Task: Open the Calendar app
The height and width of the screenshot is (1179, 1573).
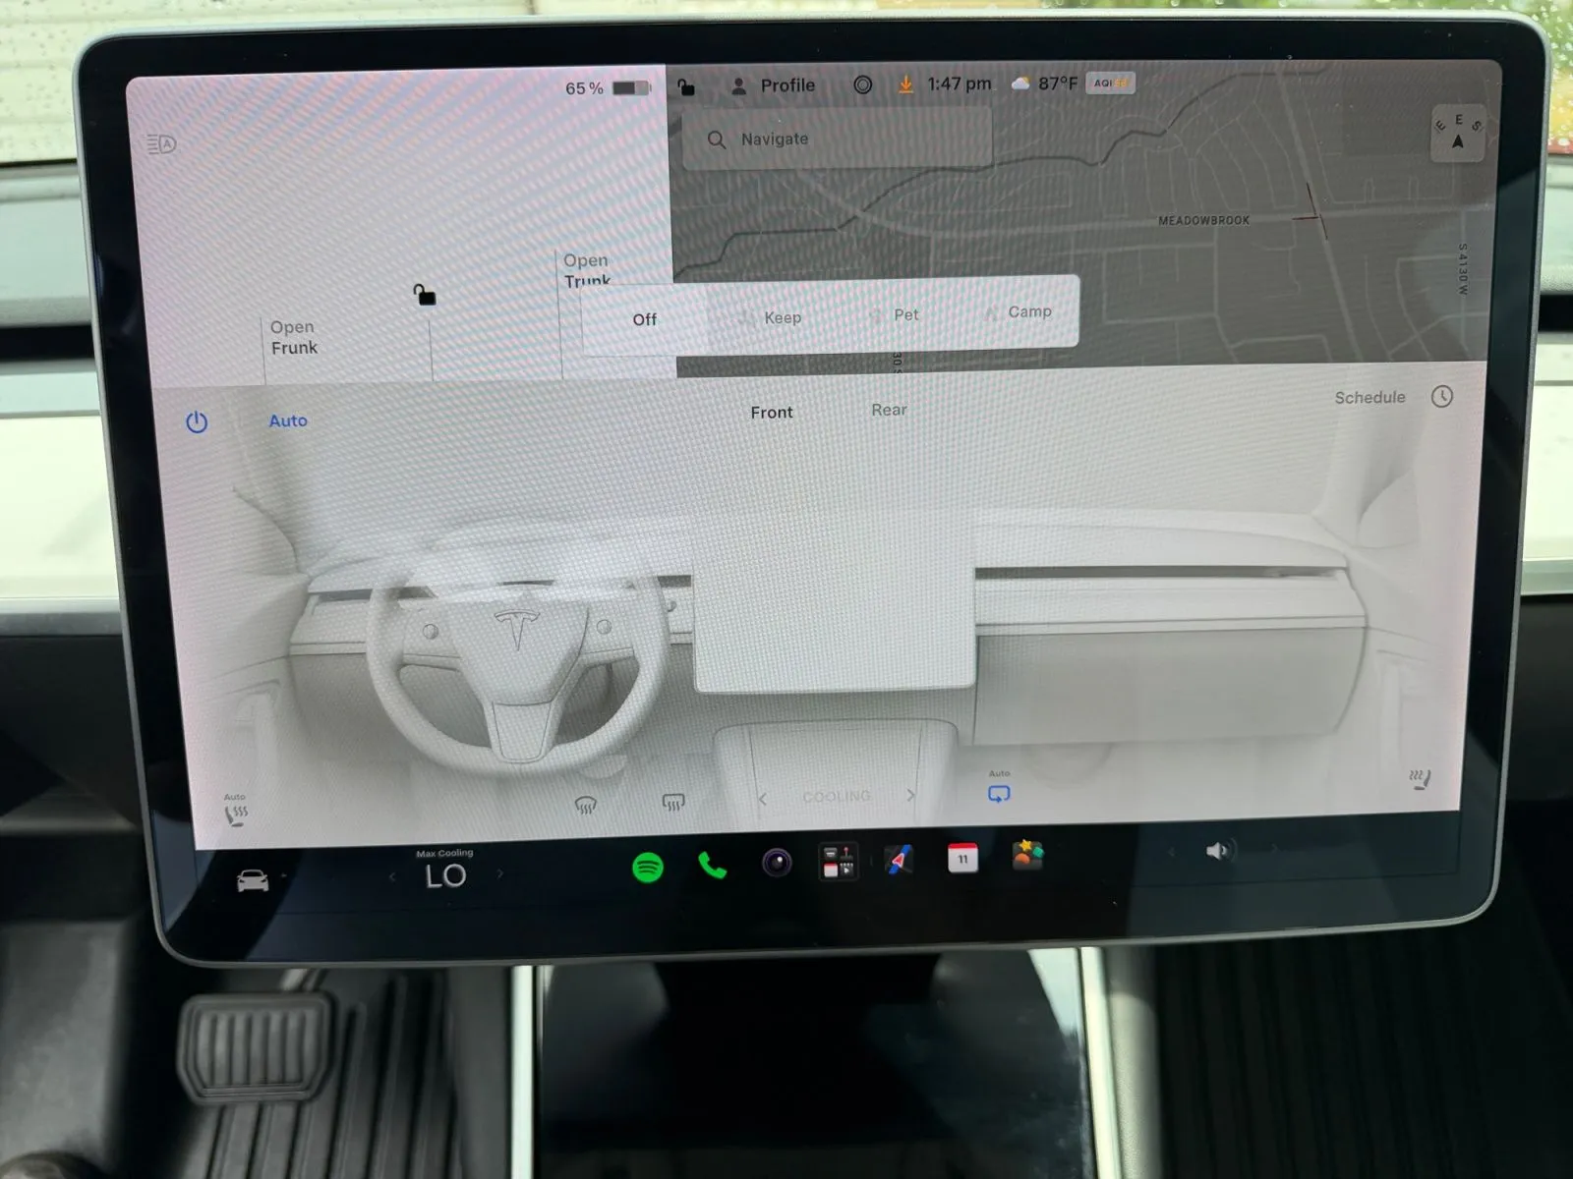Action: coord(962,858)
